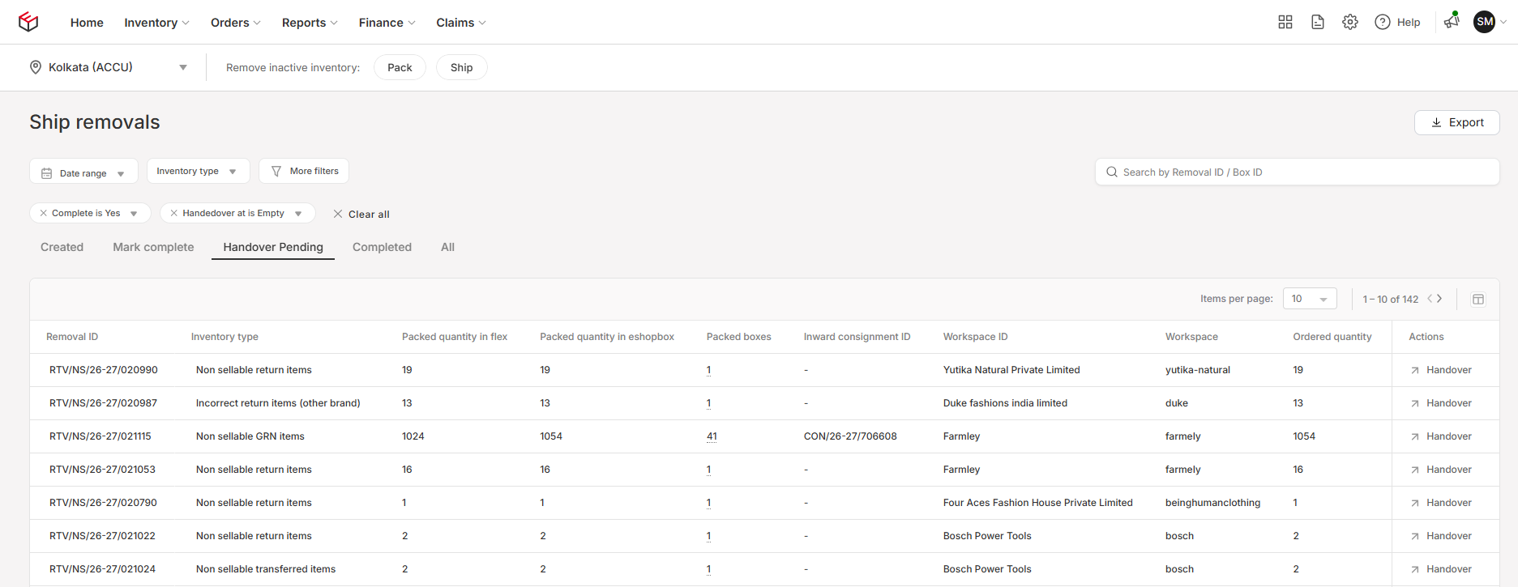Click handover arrow icon for RTV/NS/26-27/021053
This screenshot has width=1518, height=587.
(1415, 470)
